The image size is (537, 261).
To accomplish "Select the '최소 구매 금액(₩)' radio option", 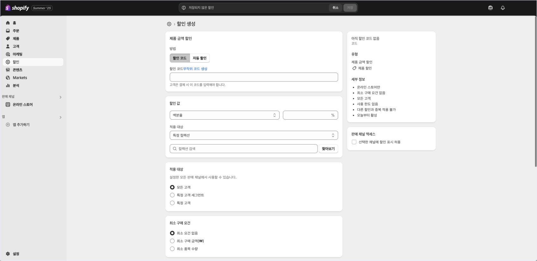I will pos(172,241).
